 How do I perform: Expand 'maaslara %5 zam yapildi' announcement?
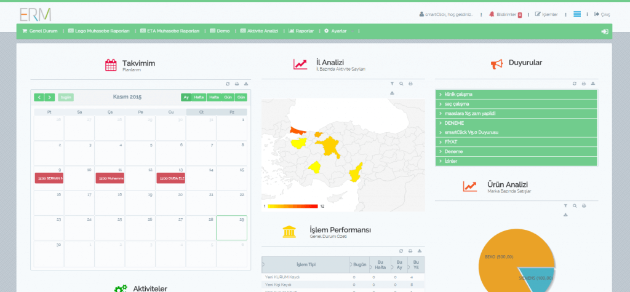click(x=516, y=114)
